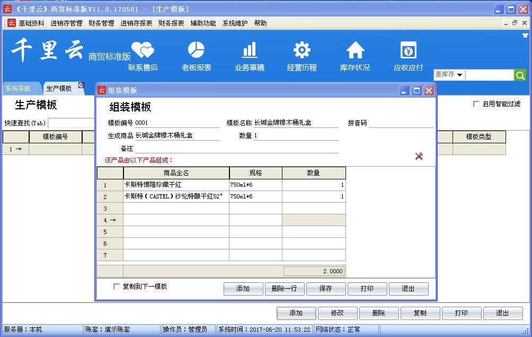This screenshot has width=532, height=337.
Task: Open 库存状况 house icon
Action: point(355,50)
